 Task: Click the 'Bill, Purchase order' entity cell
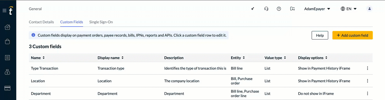click(242, 81)
